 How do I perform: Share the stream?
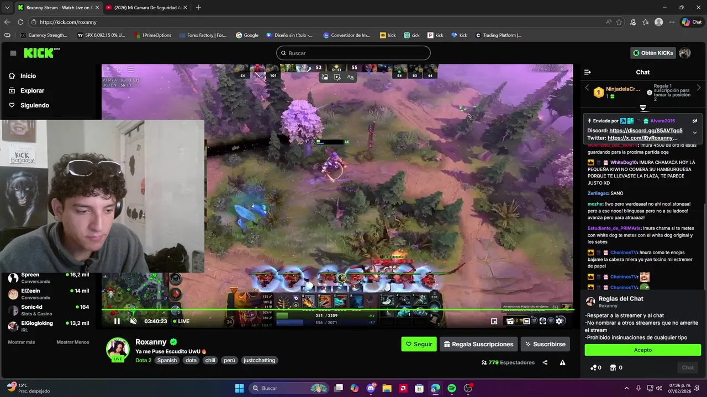545,362
